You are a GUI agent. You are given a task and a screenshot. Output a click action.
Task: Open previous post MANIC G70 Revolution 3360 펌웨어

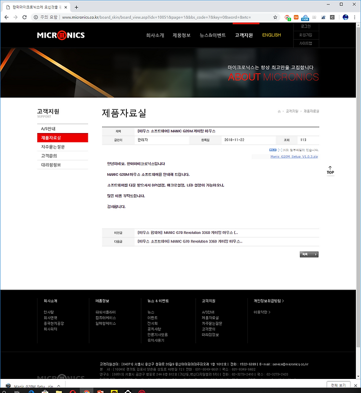coord(188,233)
